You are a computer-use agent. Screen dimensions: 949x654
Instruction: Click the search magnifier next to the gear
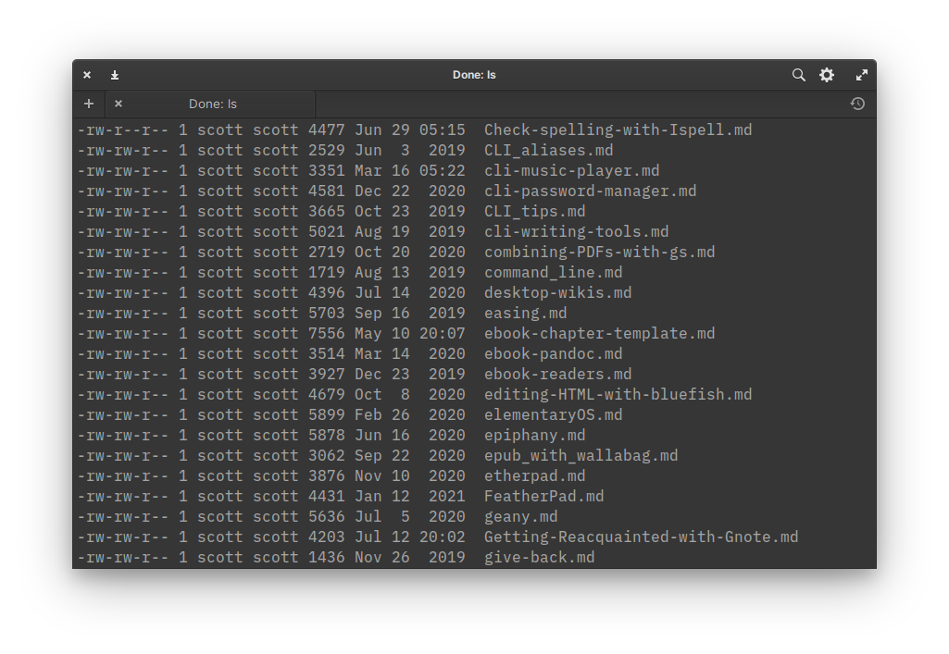click(x=798, y=75)
